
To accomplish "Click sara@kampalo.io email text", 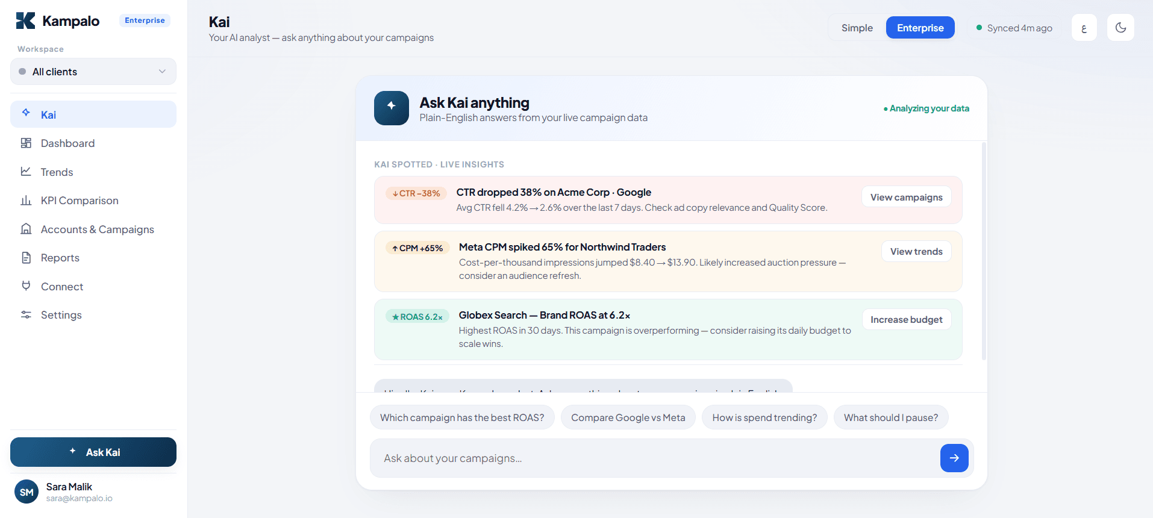I will pyautogui.click(x=80, y=499).
